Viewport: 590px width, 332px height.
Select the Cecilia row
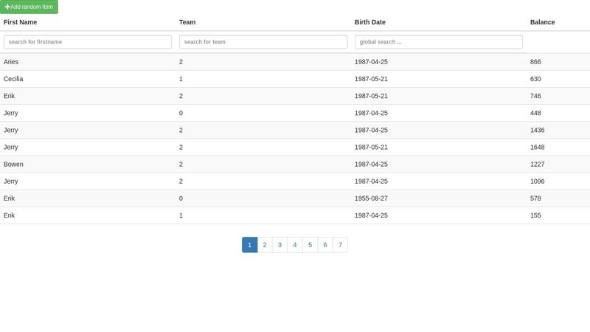(295, 79)
